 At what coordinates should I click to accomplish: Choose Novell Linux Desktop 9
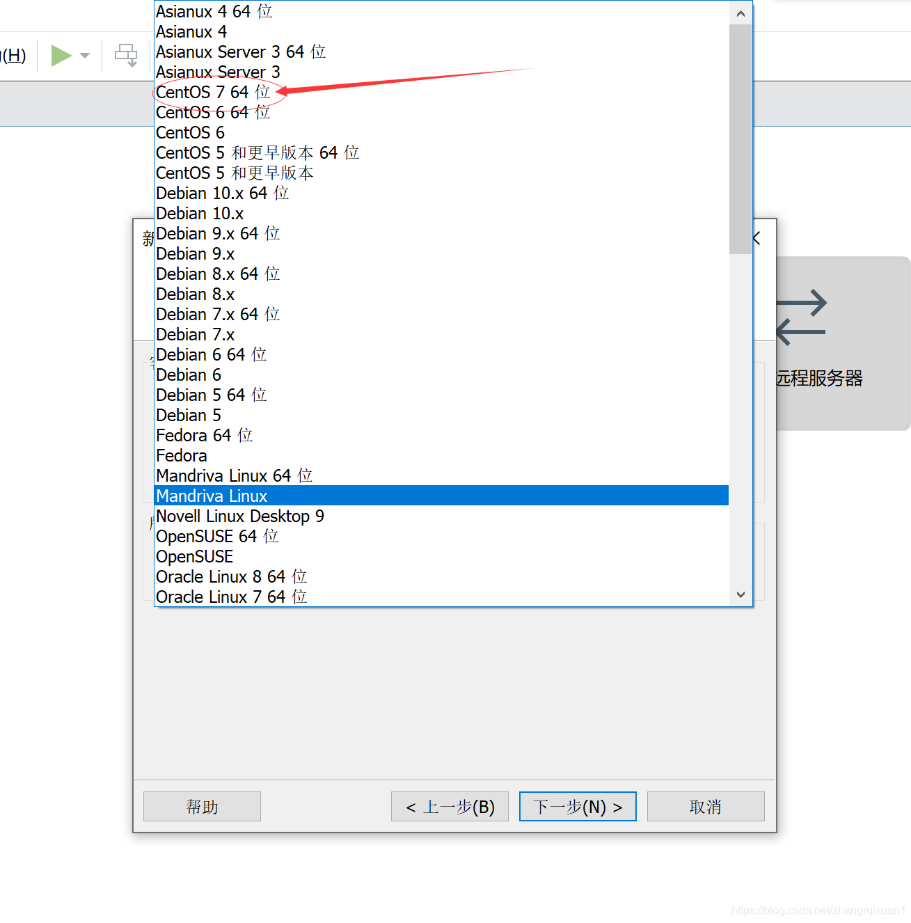coord(441,516)
